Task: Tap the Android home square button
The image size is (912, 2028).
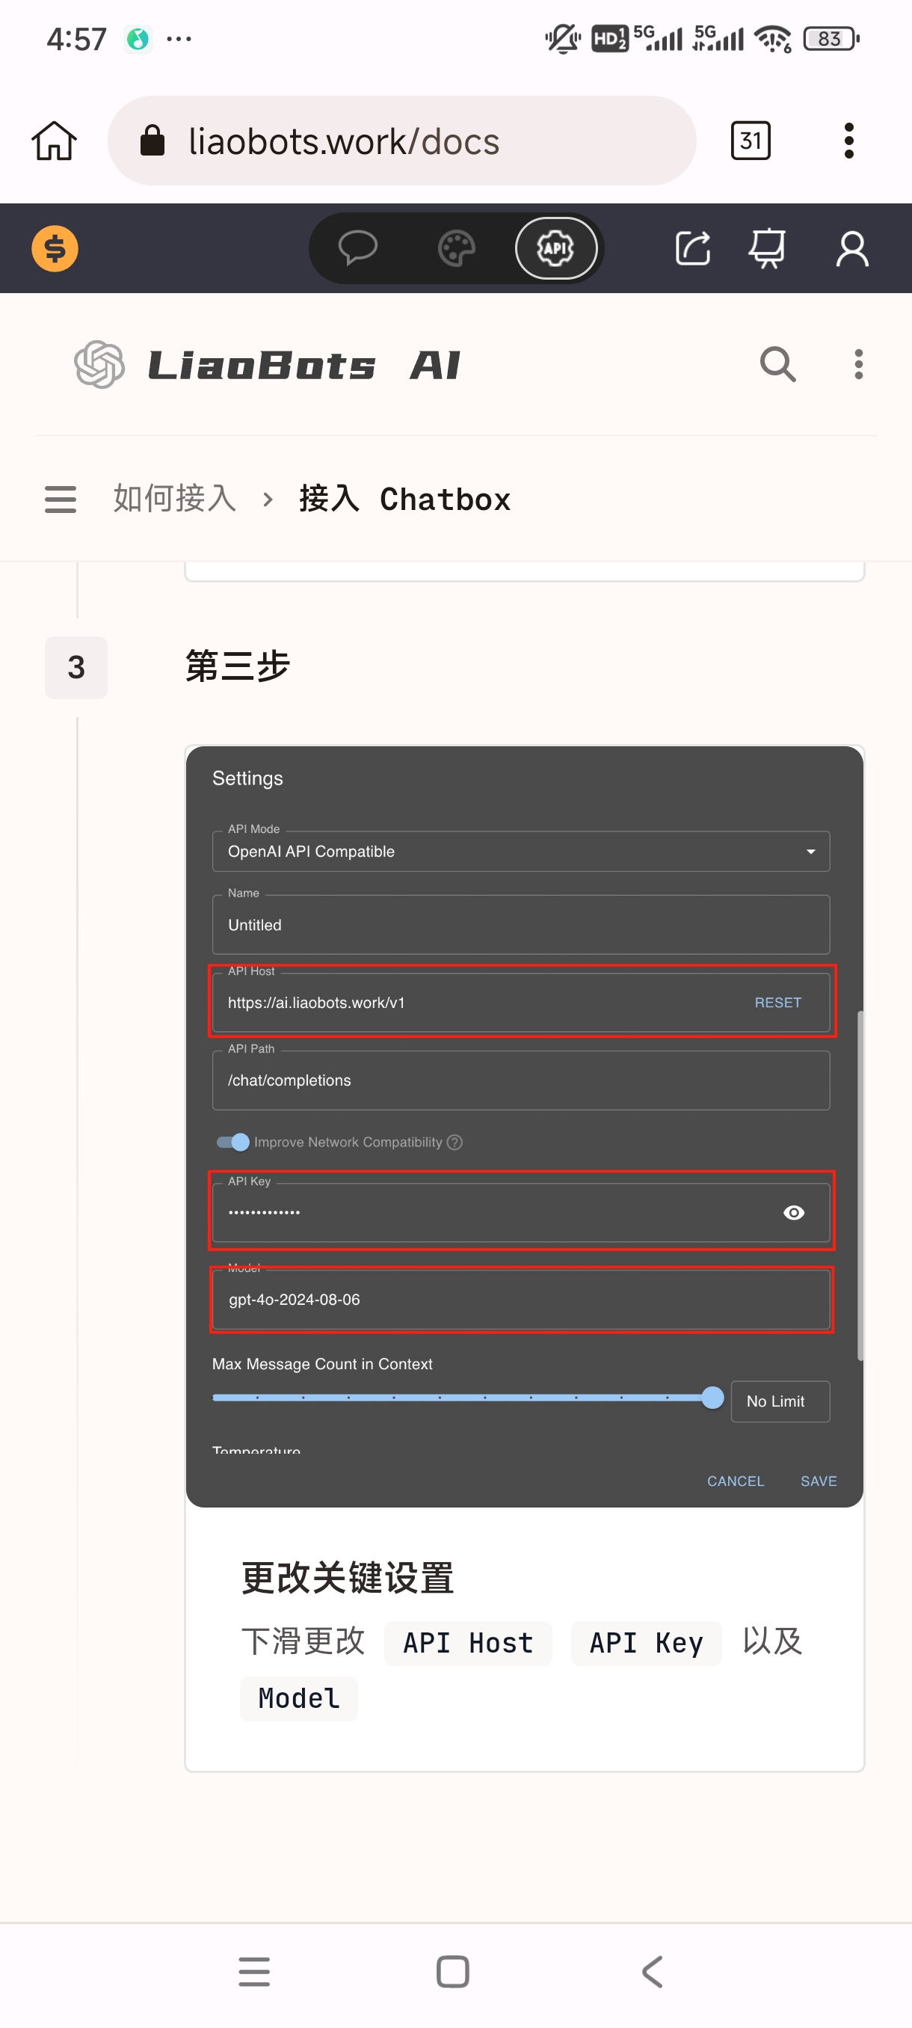Action: tap(453, 1972)
